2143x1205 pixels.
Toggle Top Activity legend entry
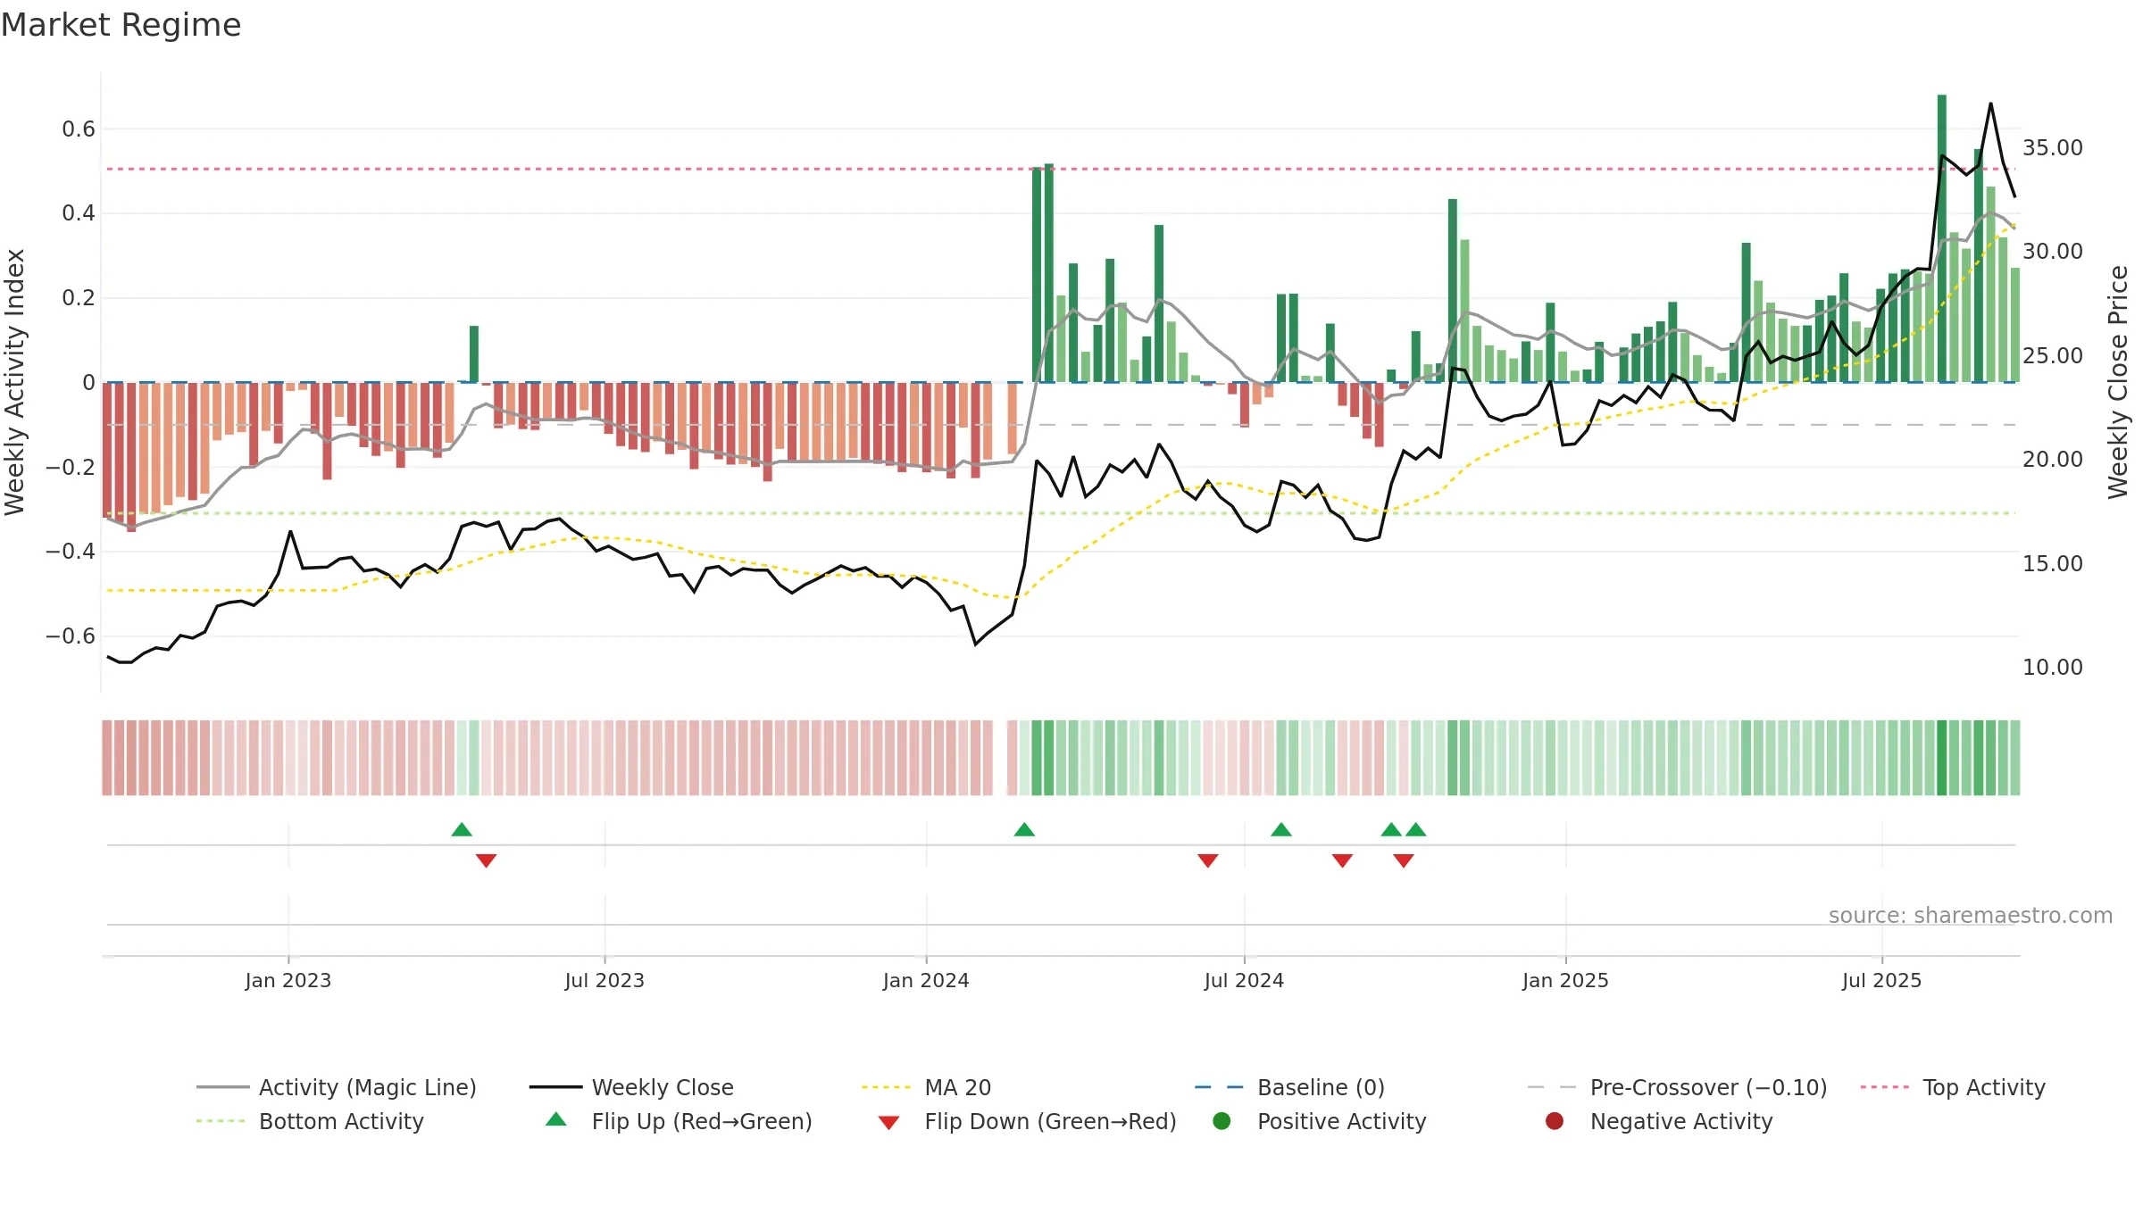coord(1953,1087)
